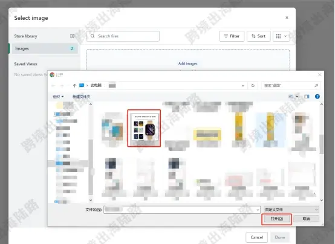
Task: Click navigation pane scroll down arrow
Action: coord(91,201)
